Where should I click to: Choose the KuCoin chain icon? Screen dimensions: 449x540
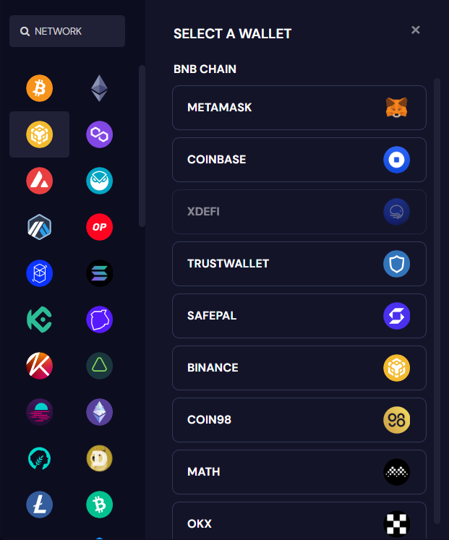coord(40,320)
